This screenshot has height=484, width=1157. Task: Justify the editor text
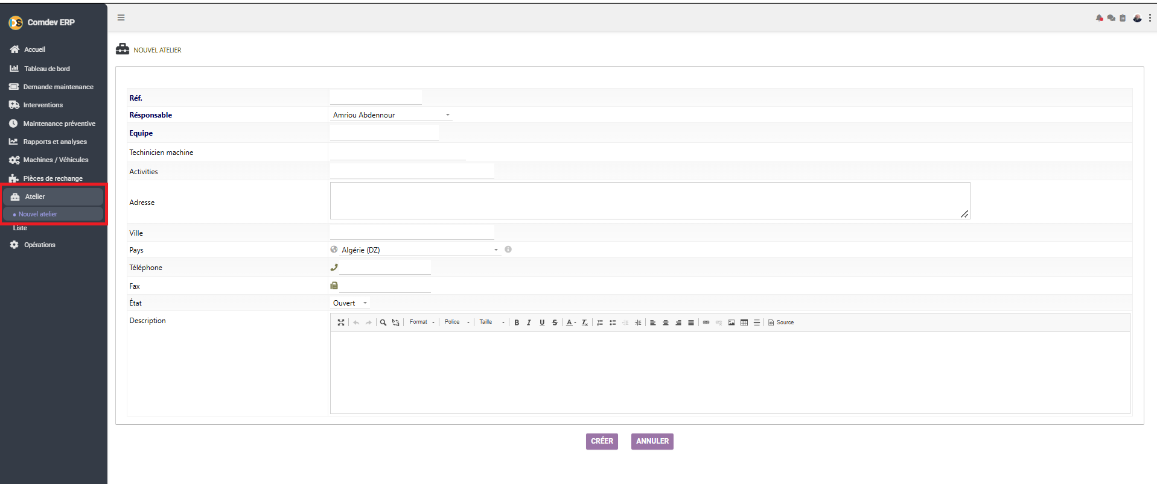pos(691,322)
